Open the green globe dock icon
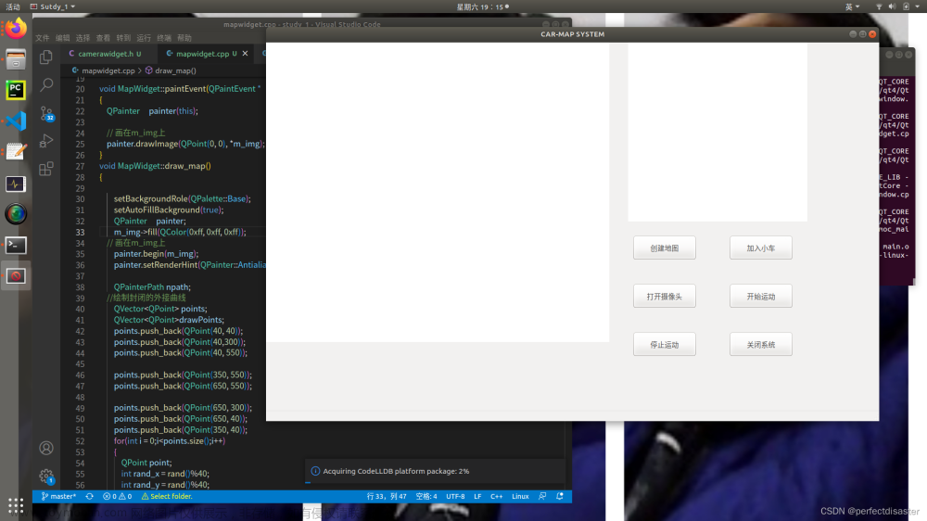927x521 pixels. pos(16,214)
